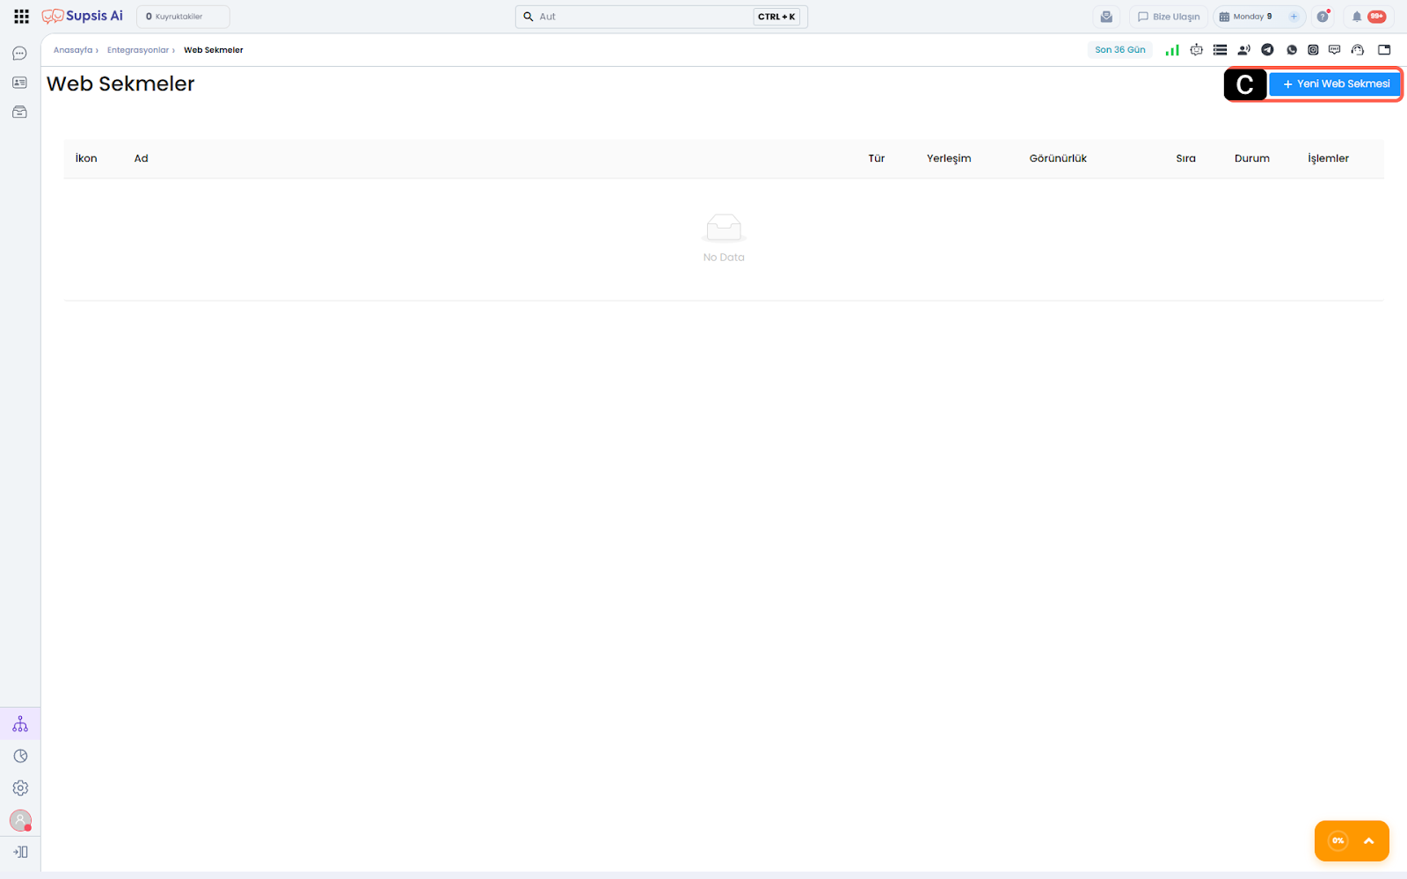Screen dimensions: 1407x879
Task: Go to Anasayfa breadcrumb
Action: 73,50
